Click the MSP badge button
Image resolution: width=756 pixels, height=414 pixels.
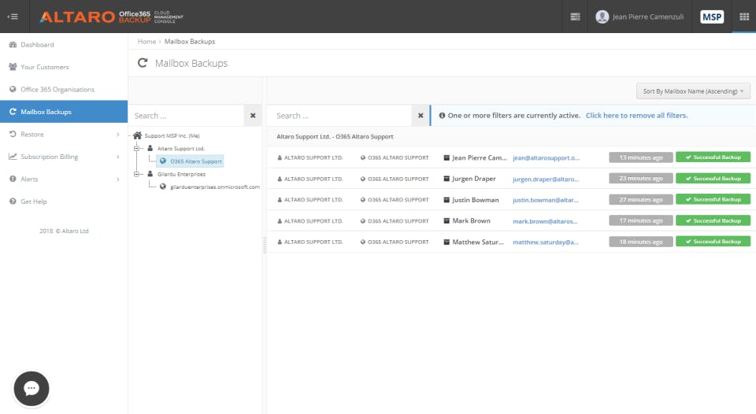click(x=712, y=17)
